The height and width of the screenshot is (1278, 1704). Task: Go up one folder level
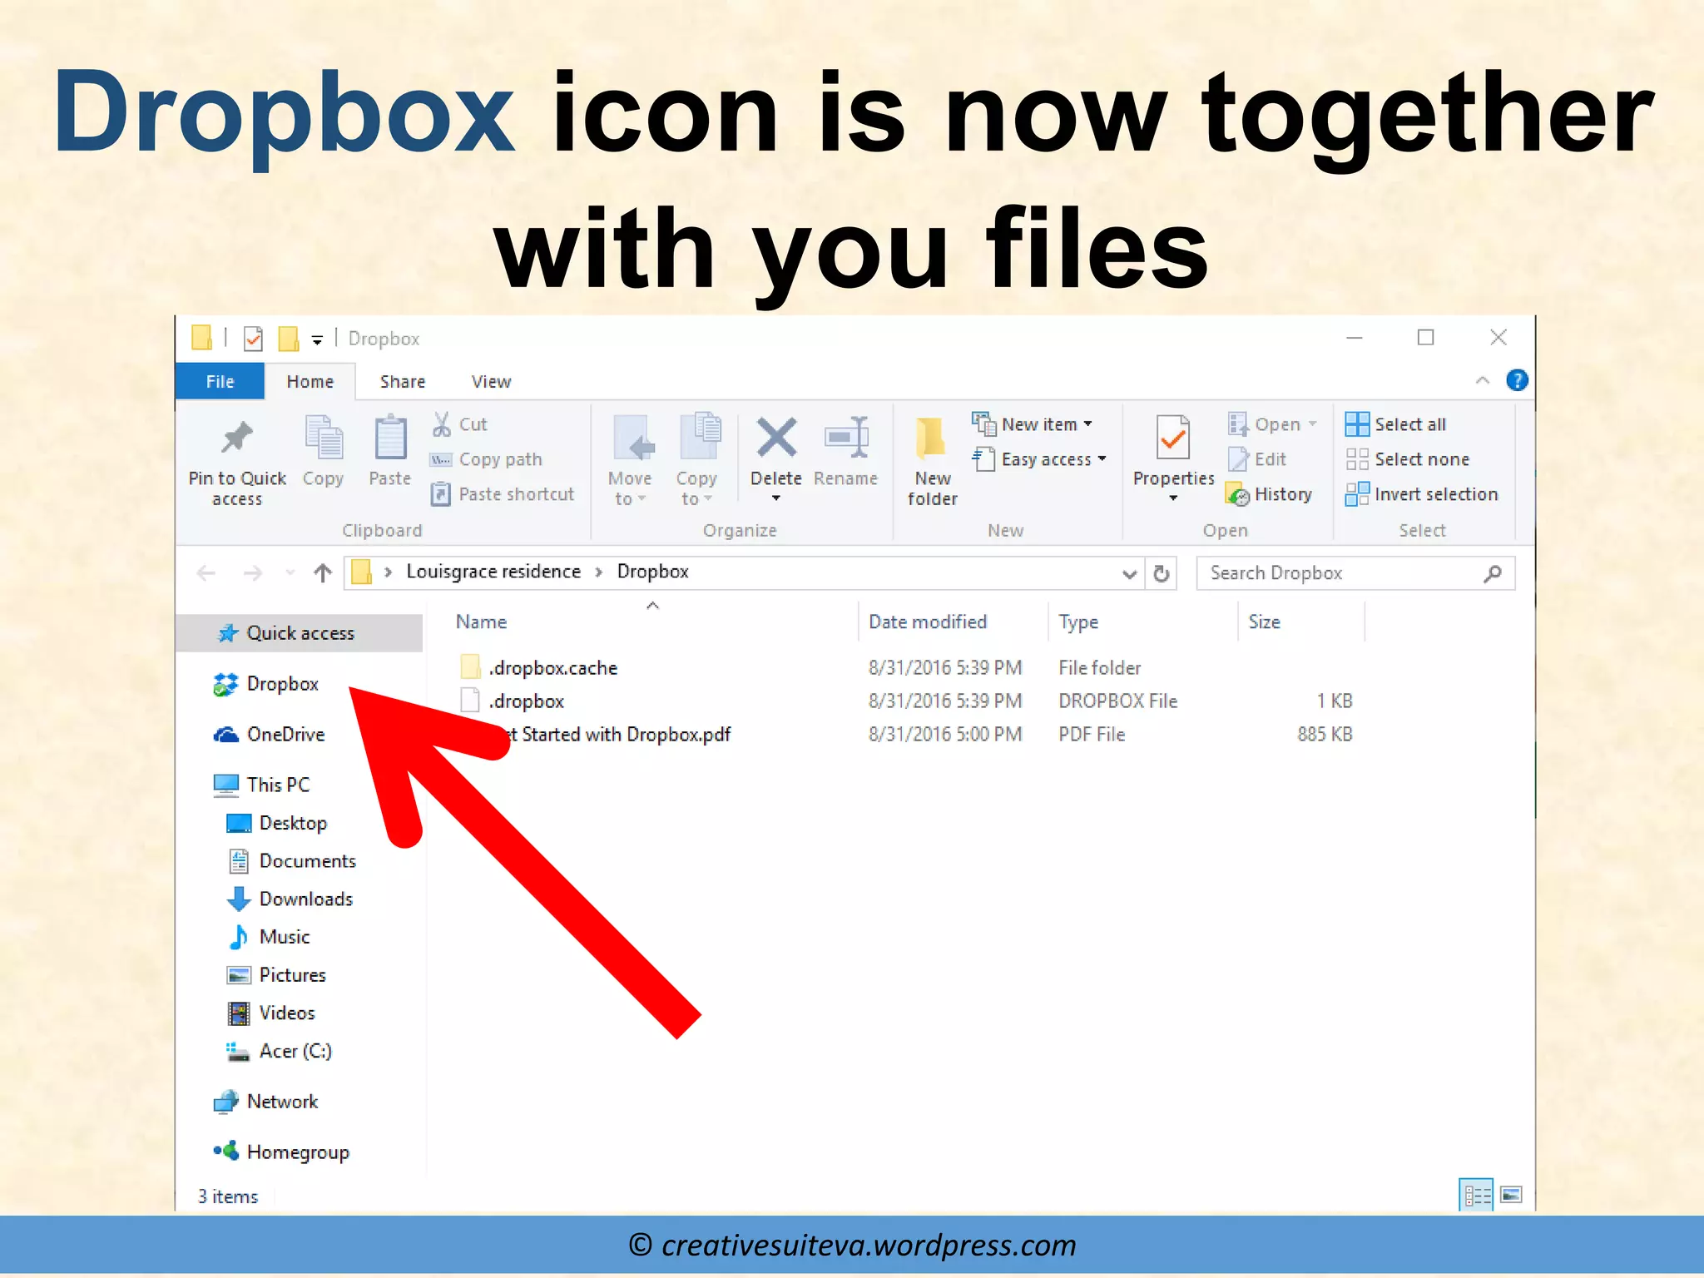click(x=323, y=572)
